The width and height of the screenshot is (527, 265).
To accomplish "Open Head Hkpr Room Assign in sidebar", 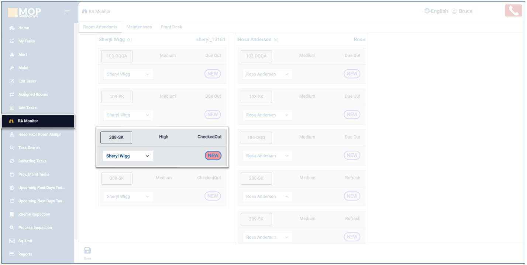I will 39,135.
